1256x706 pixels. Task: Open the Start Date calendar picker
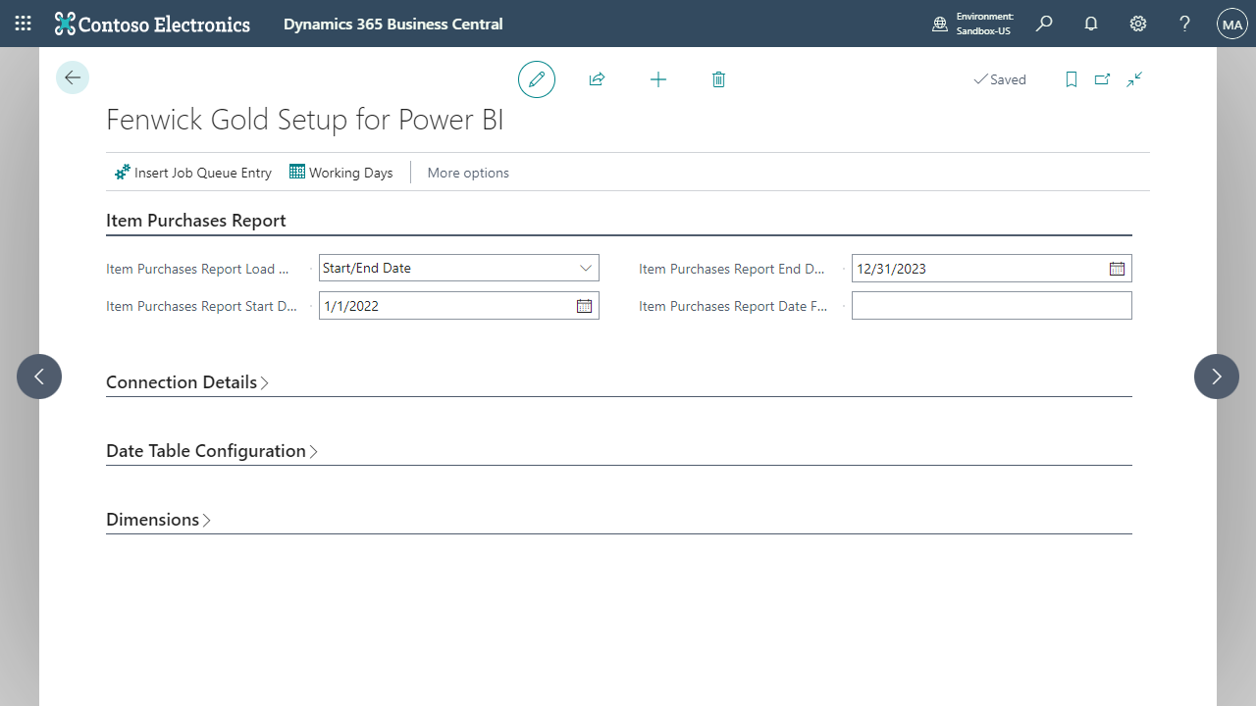(585, 306)
